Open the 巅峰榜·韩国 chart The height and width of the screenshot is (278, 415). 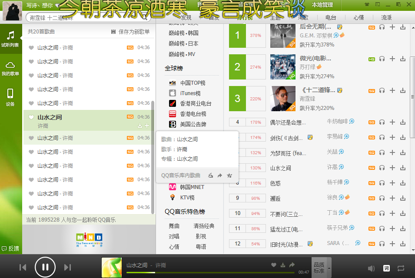[183, 33]
